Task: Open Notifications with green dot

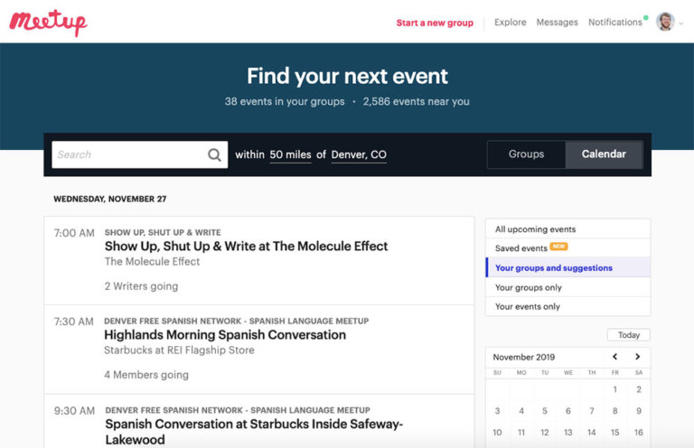Action: pos(615,23)
